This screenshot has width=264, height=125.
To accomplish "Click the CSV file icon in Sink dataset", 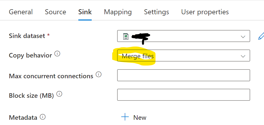I will point(126,36).
